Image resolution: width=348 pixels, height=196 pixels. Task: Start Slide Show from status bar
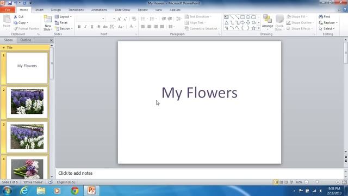click(x=291, y=182)
